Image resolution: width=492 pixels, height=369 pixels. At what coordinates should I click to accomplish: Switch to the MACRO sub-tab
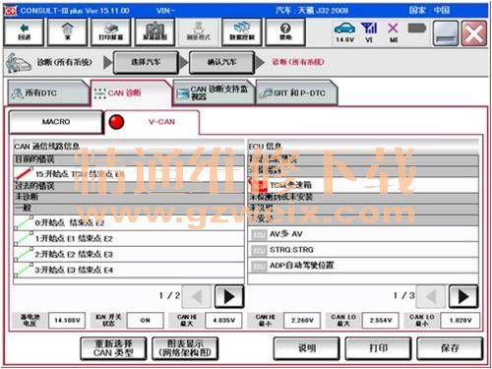[x=56, y=122]
